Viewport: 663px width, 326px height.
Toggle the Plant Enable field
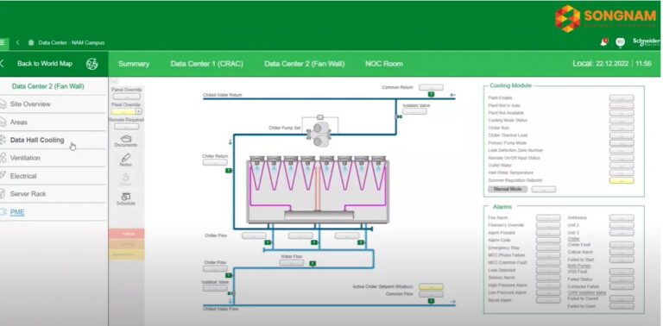tap(622, 98)
